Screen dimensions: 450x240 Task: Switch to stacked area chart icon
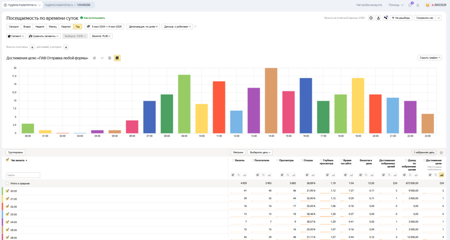109,58
